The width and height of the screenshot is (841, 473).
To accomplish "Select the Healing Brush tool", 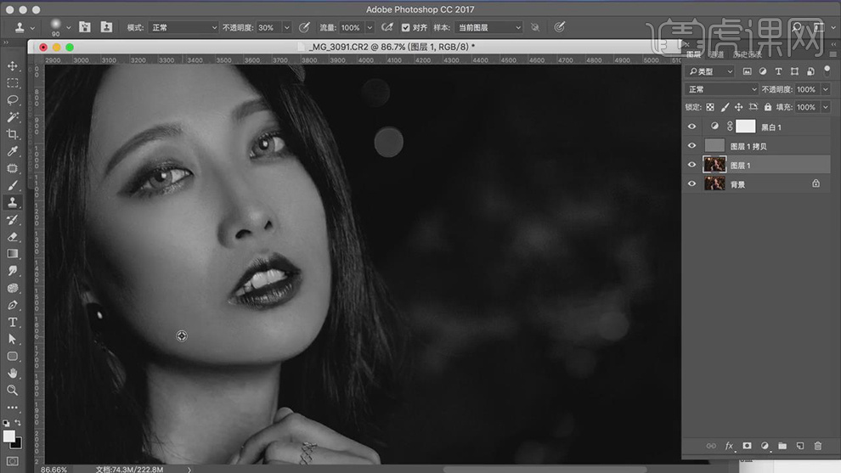I will tap(13, 168).
